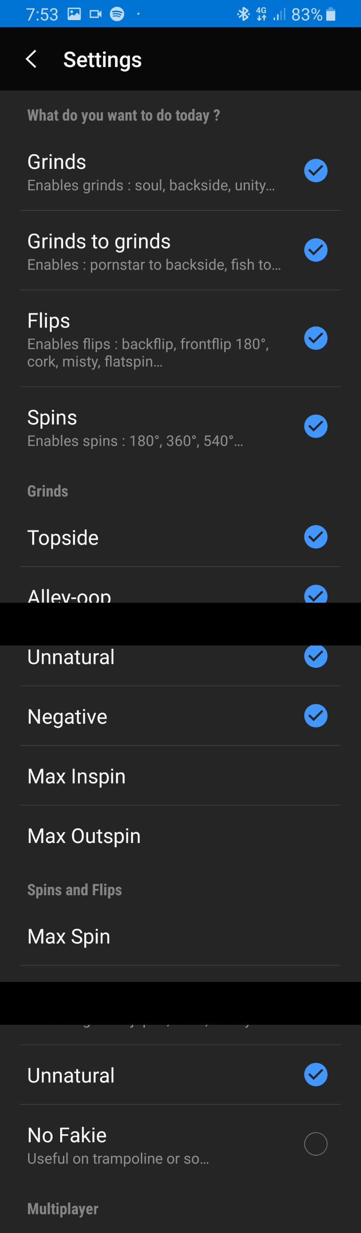Tap the Settings title in the header
Viewport: 361px width, 1233px height.
point(102,60)
